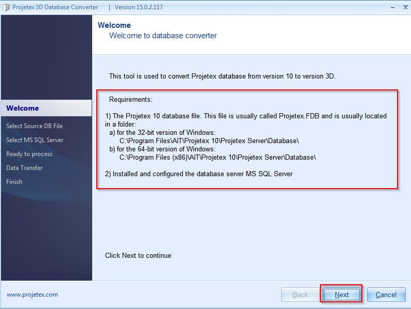Select the Finish step in sidebar
This screenshot has height=309, width=411.
pos(14,182)
